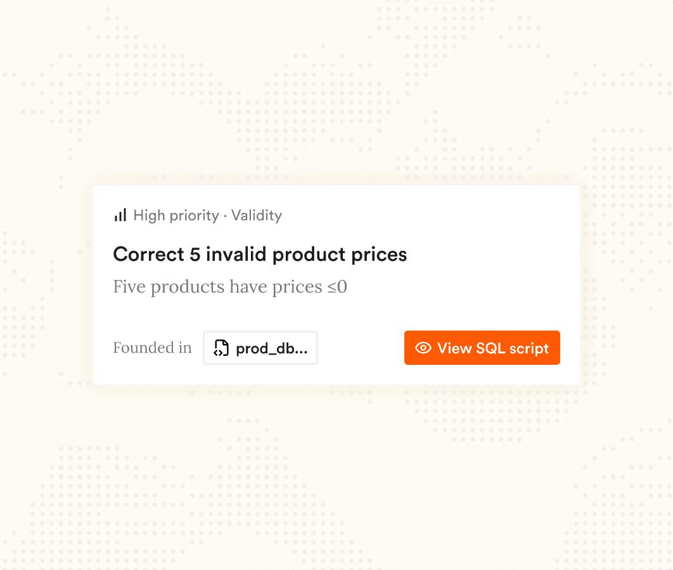The height and width of the screenshot is (570, 673).
Task: Click the word 'script' on the orange button
Action: 530,348
